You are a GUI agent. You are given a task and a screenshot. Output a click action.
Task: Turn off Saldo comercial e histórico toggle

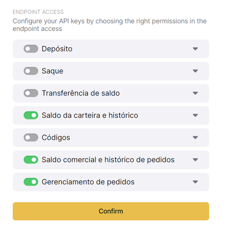click(x=31, y=160)
